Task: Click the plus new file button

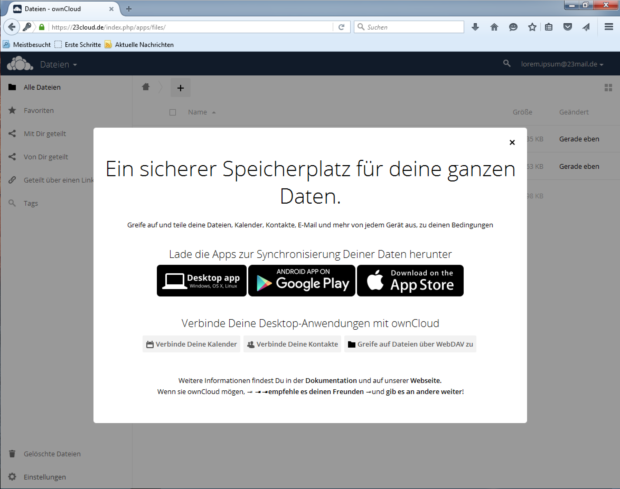Action: click(180, 88)
